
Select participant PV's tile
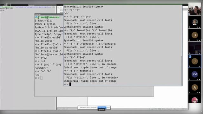click(x=195, y=74)
